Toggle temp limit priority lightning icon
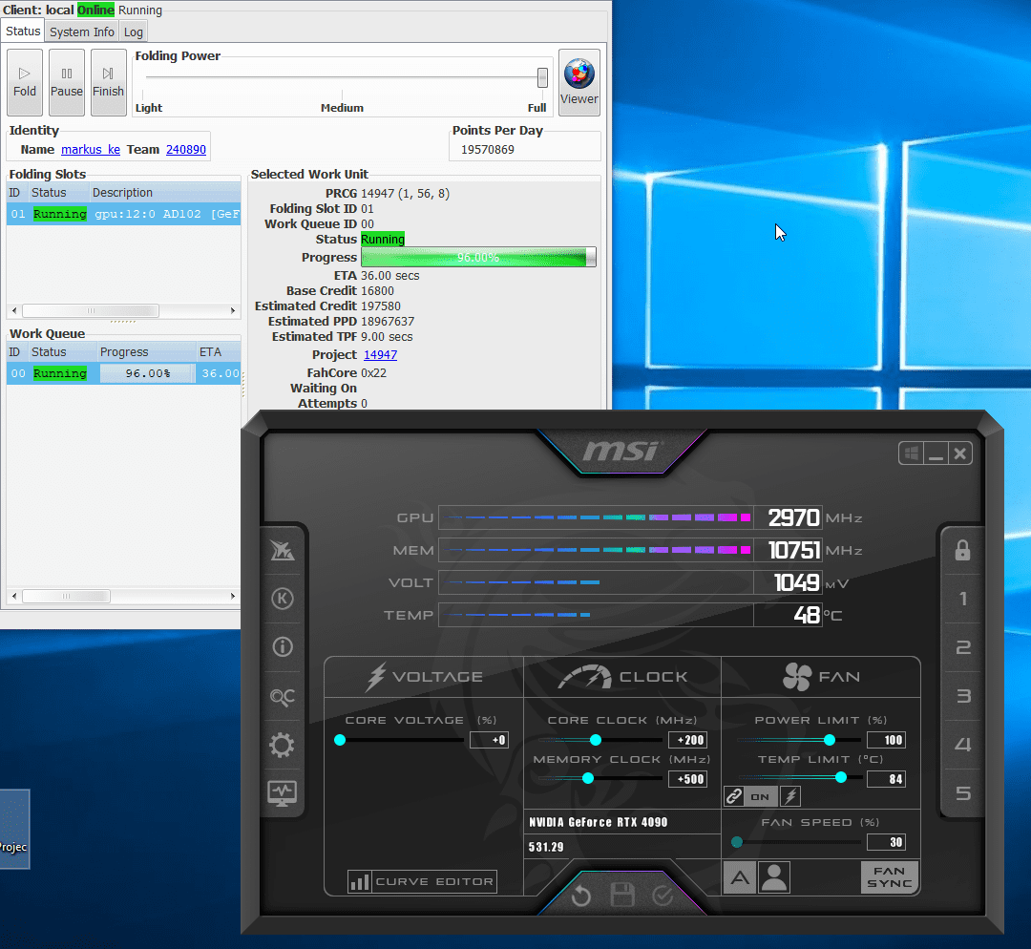Screen dimensions: 1031x949 click(x=790, y=796)
